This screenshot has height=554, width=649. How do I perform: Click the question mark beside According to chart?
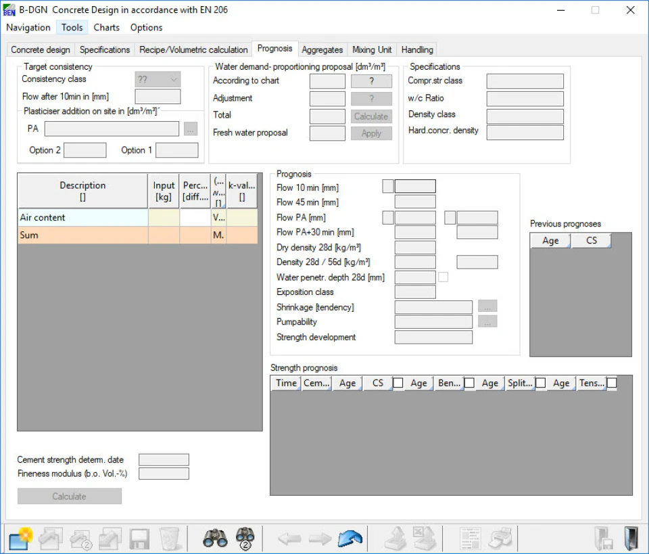(x=370, y=80)
